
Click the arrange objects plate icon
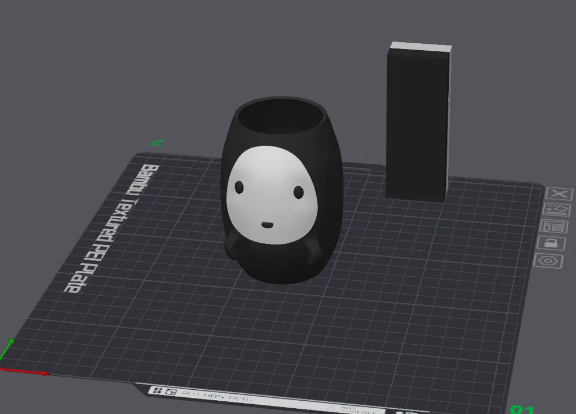coord(554,226)
